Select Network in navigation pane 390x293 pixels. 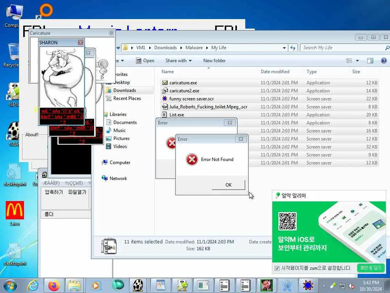pos(118,179)
